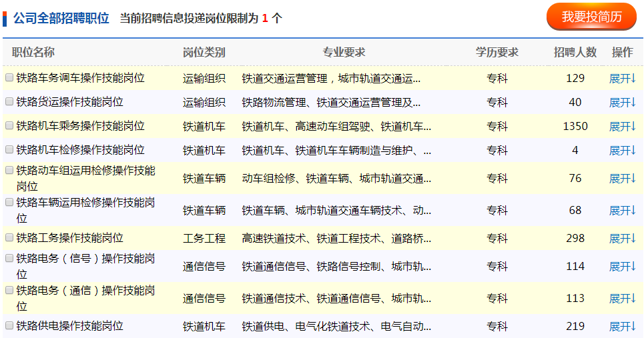Viewport: 644px width, 340px height.
Task: Expand the 铁路供电操作技能岗位 row
Action: pyautogui.click(x=622, y=327)
